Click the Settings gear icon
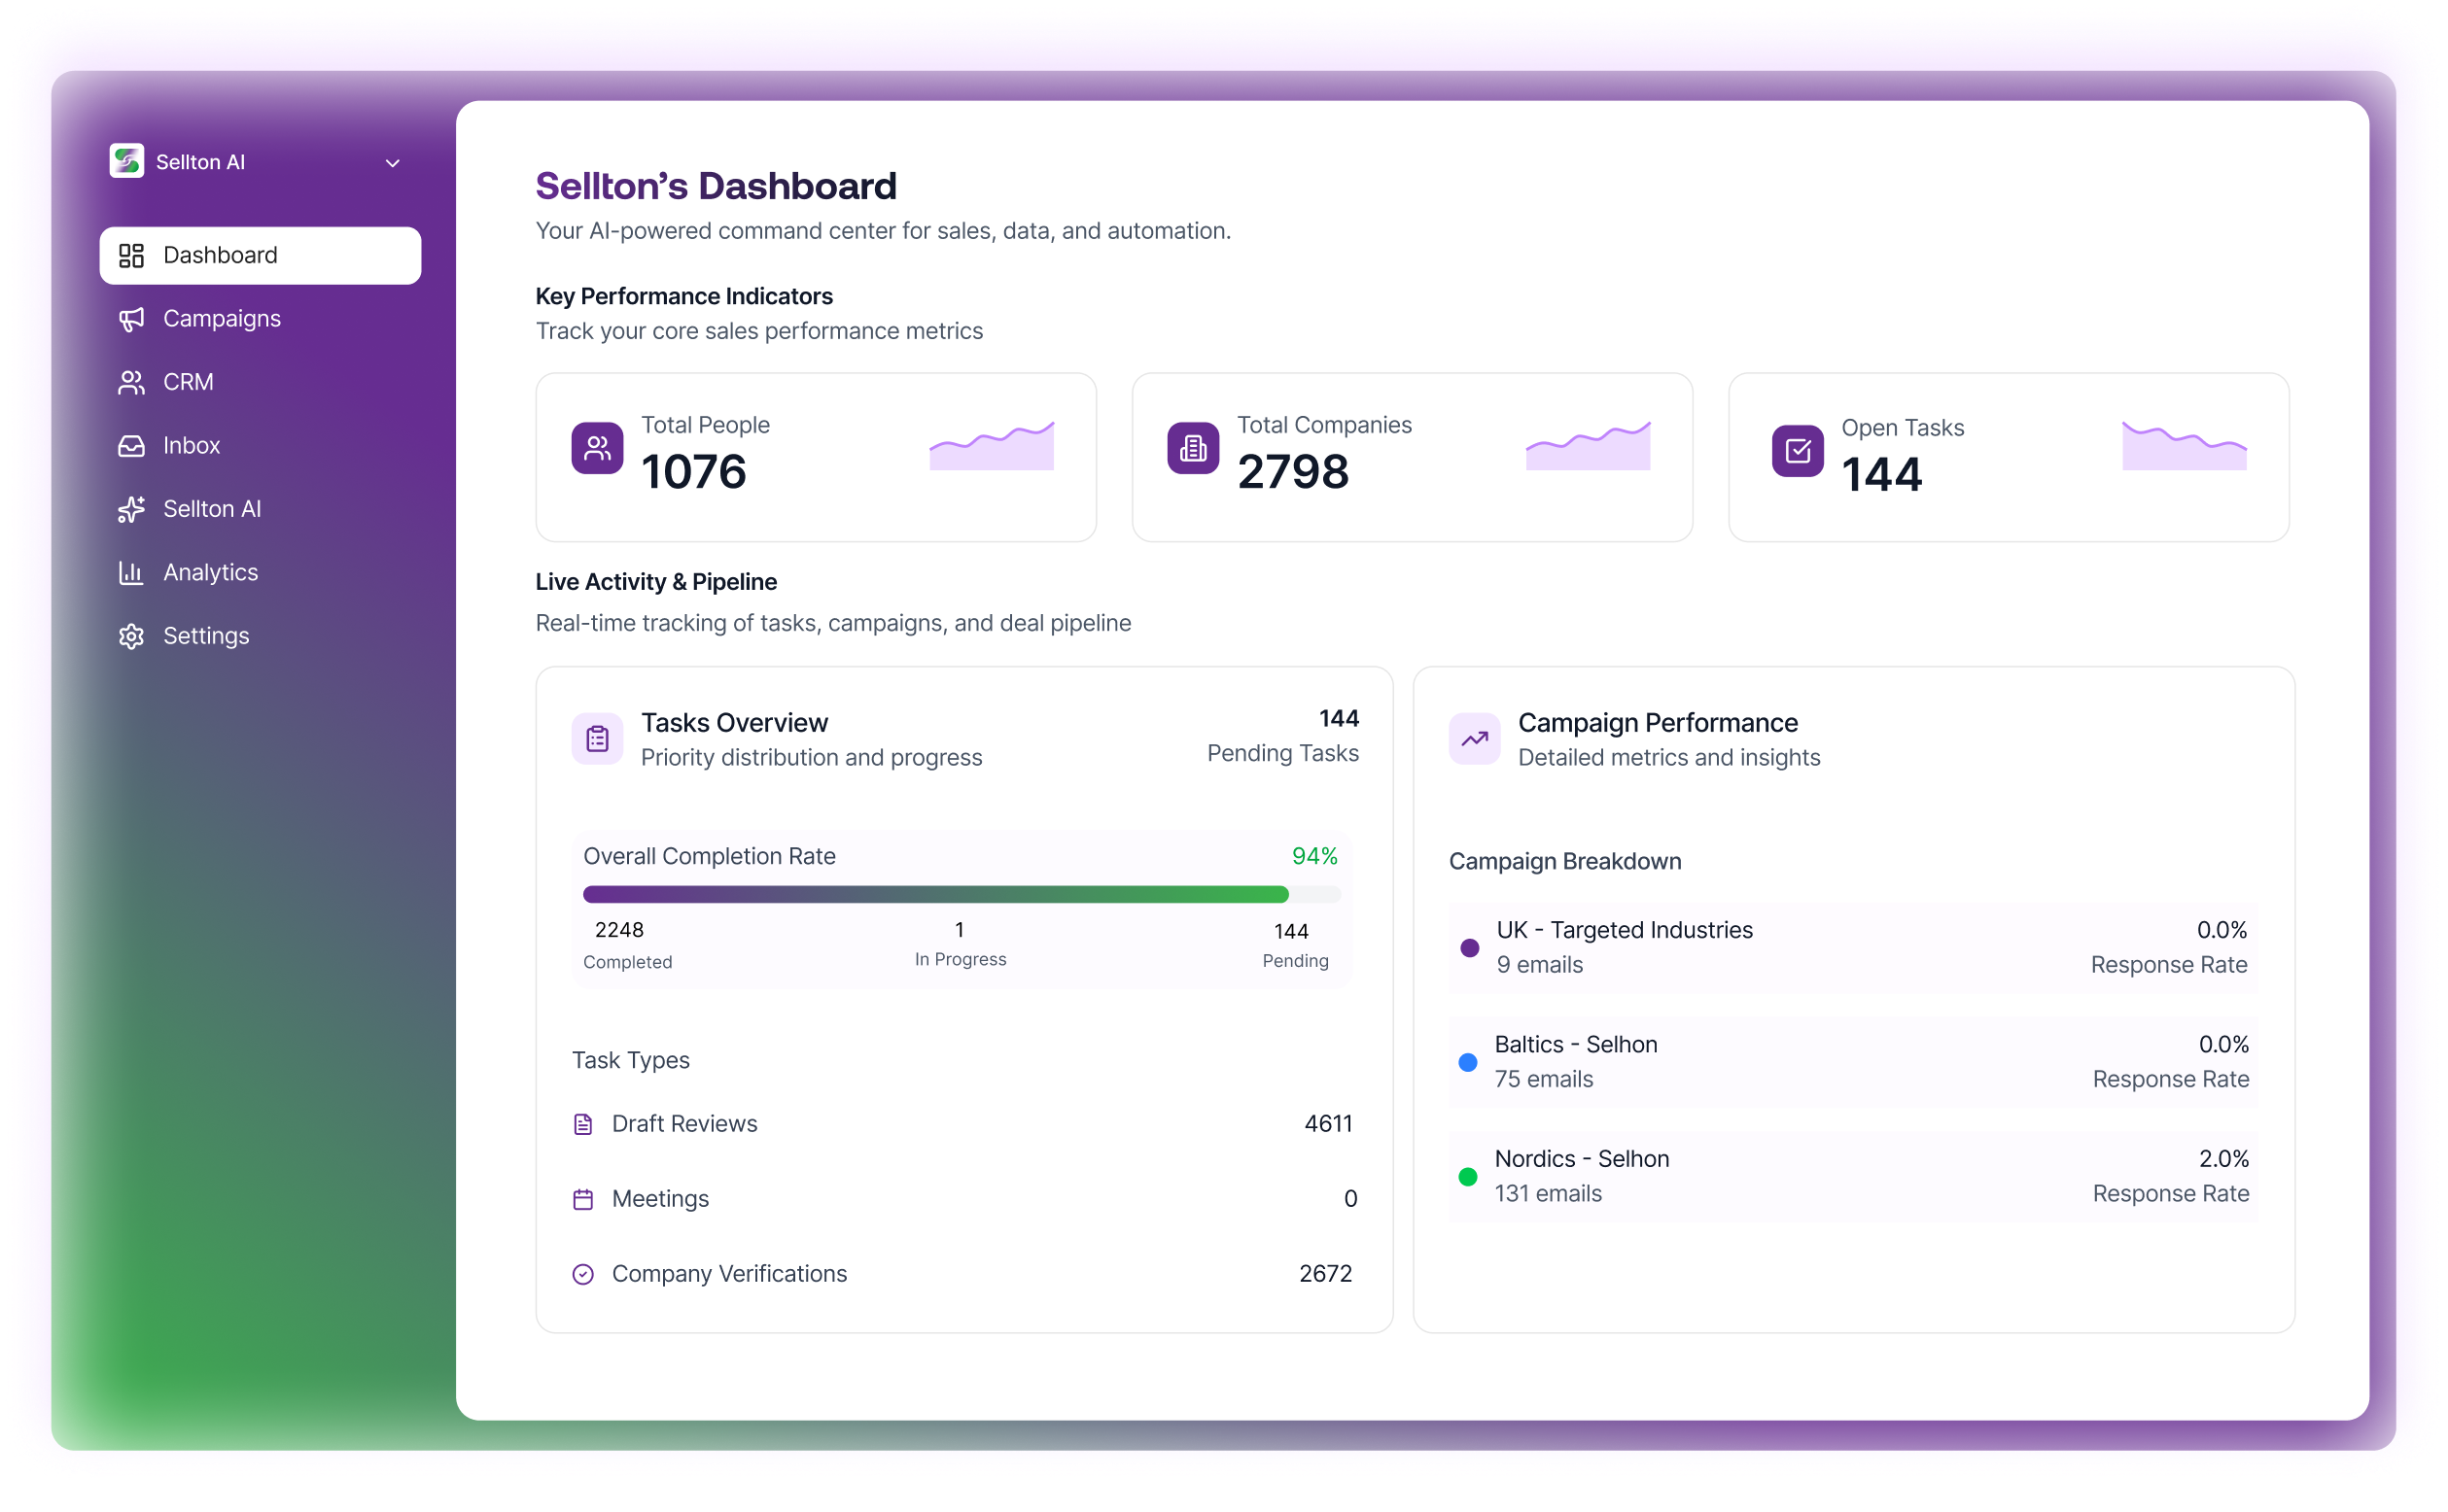2448x1512 pixels. click(x=132, y=636)
